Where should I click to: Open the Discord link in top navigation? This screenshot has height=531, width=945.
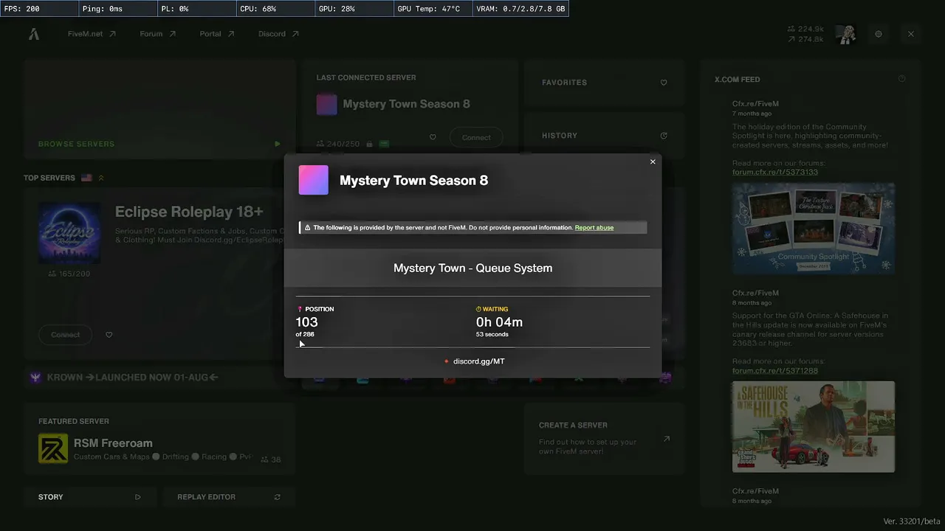pyautogui.click(x=278, y=34)
